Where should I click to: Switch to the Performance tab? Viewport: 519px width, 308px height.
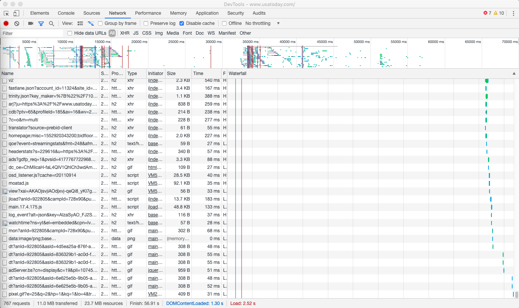point(148,13)
